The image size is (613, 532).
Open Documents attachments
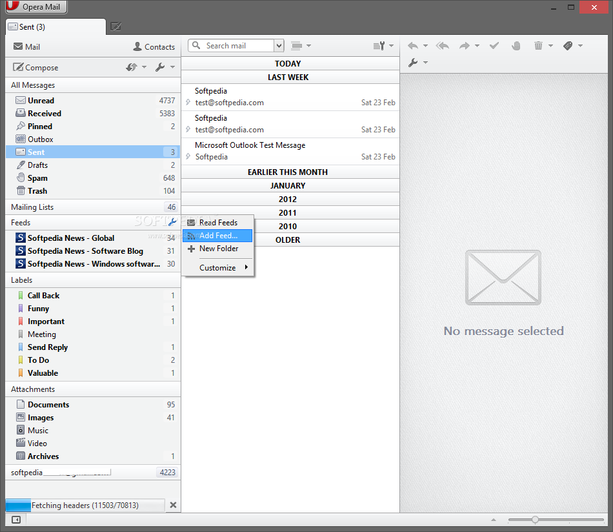click(x=93, y=404)
